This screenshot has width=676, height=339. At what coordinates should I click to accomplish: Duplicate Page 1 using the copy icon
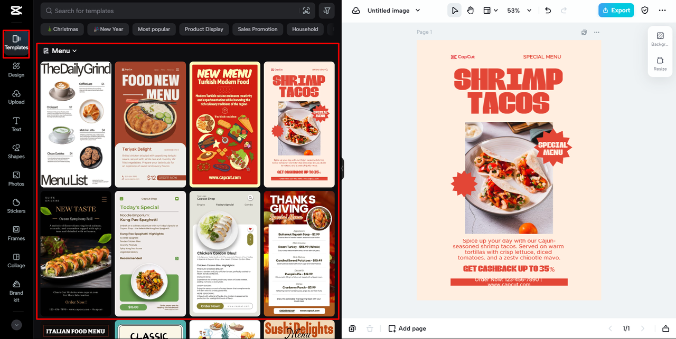click(584, 32)
